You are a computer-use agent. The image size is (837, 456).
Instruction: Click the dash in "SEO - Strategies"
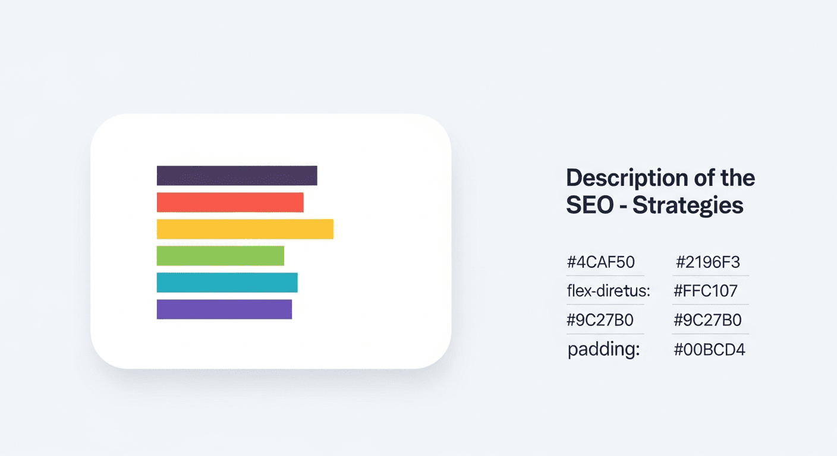[x=622, y=206]
